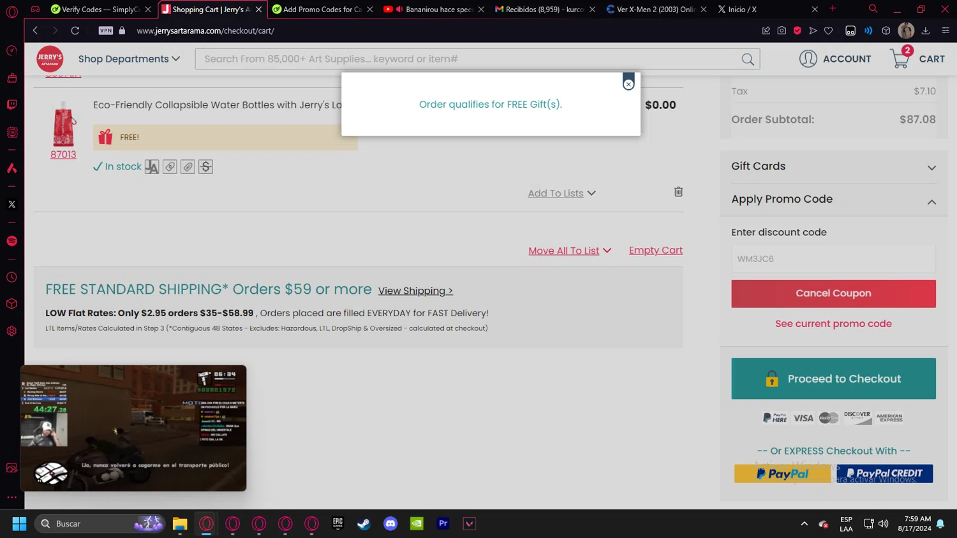Open the cart icon with badge
Image resolution: width=957 pixels, height=538 pixels.
(x=901, y=58)
